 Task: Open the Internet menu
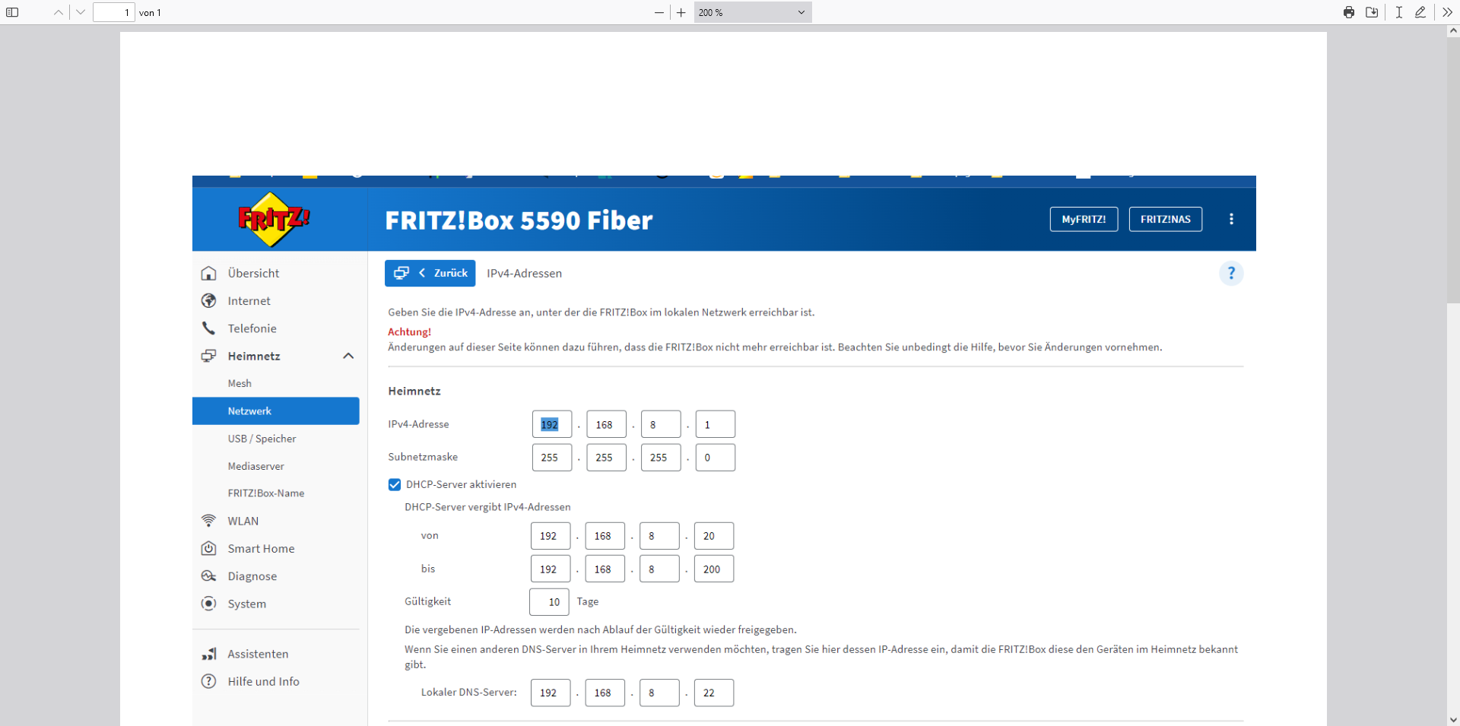(x=249, y=301)
